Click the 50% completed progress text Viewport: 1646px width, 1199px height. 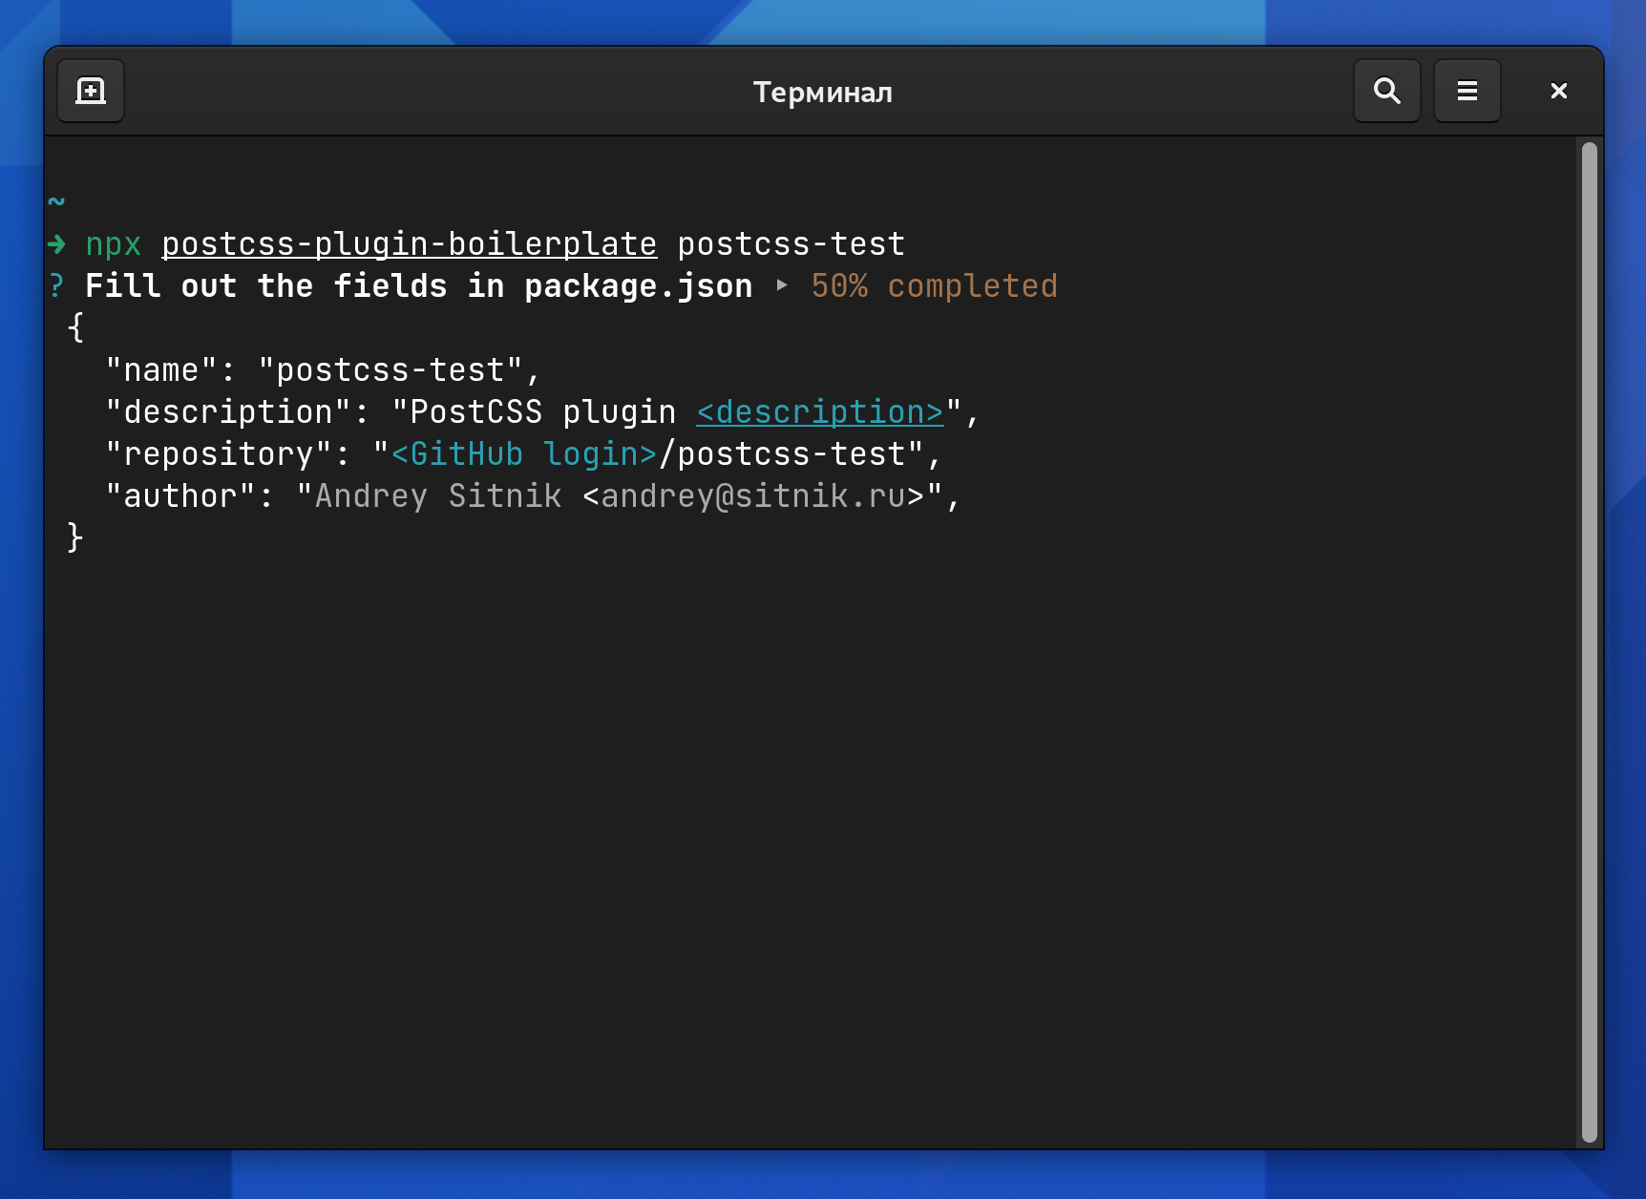[x=934, y=286]
